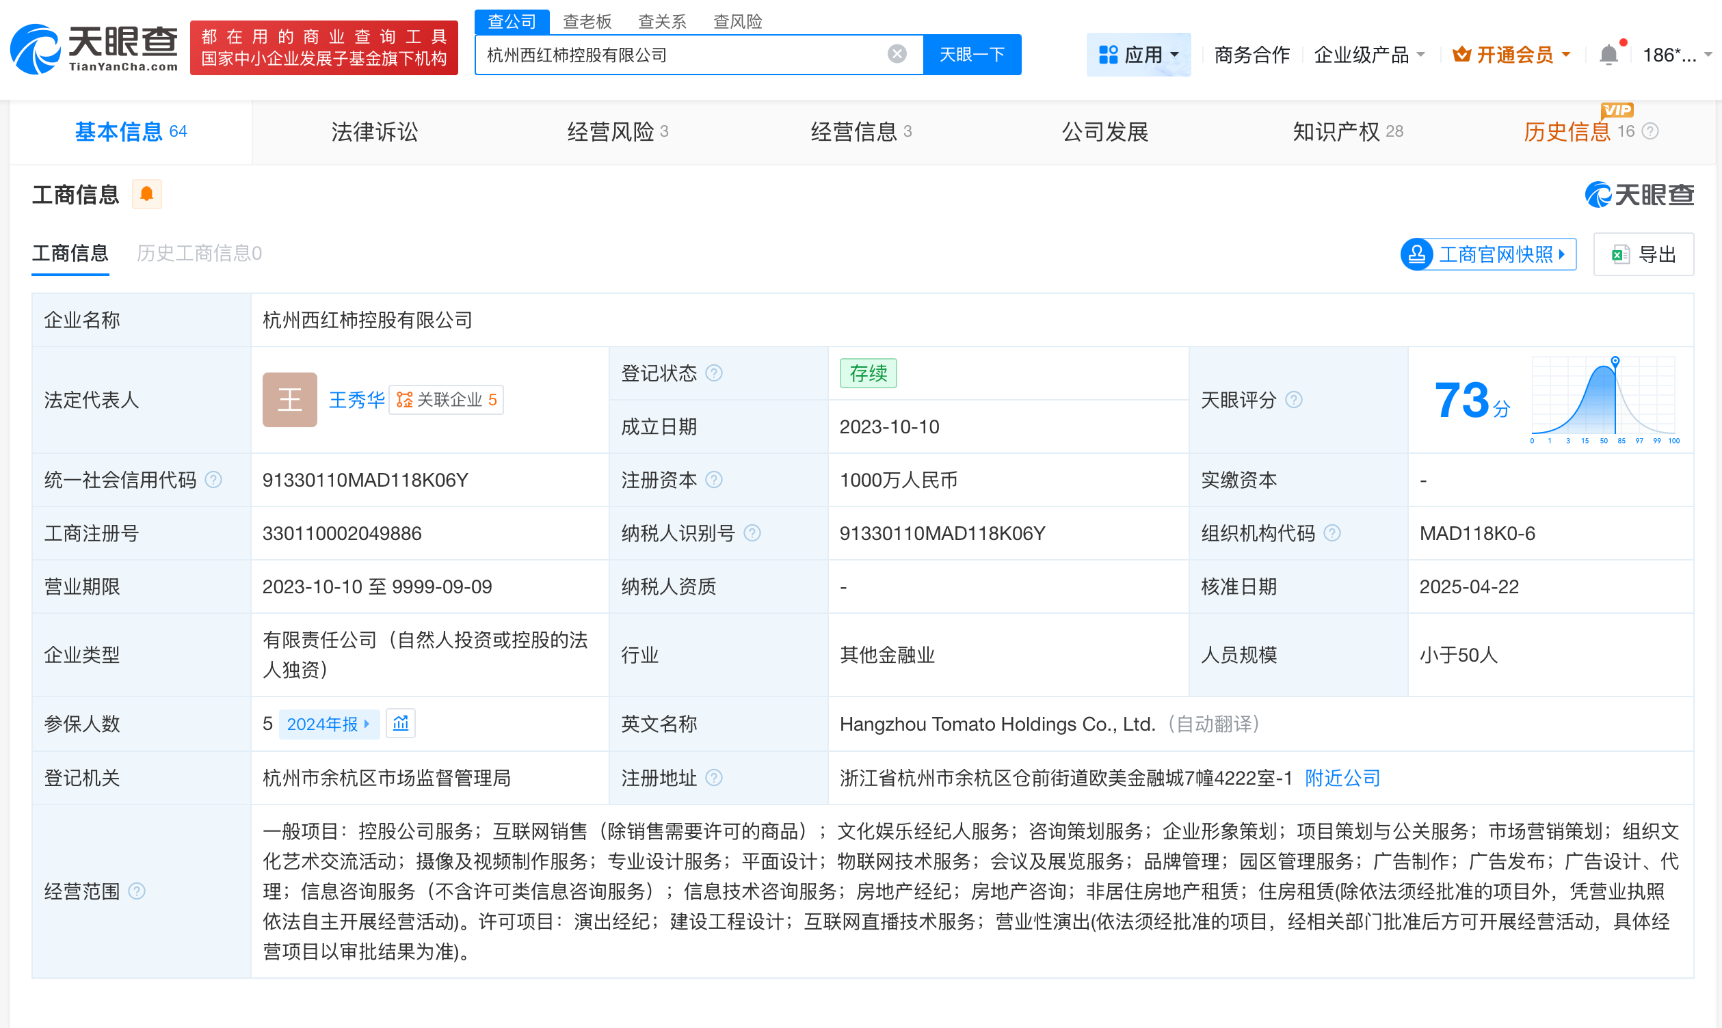Switch to the 历史工商信息 sub-tab
This screenshot has height=1028, width=1722.
pos(200,254)
